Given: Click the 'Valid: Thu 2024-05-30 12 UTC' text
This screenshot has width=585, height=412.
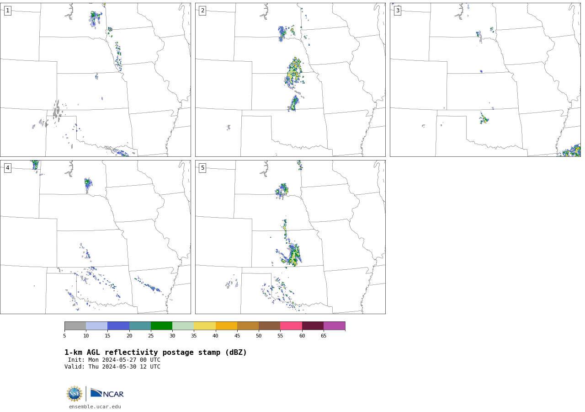Looking at the screenshot, I should [112, 367].
